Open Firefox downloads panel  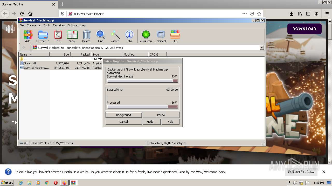click(292, 14)
